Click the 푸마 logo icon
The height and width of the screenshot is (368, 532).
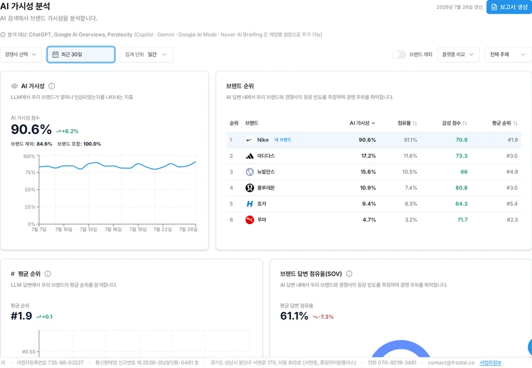tap(249, 220)
